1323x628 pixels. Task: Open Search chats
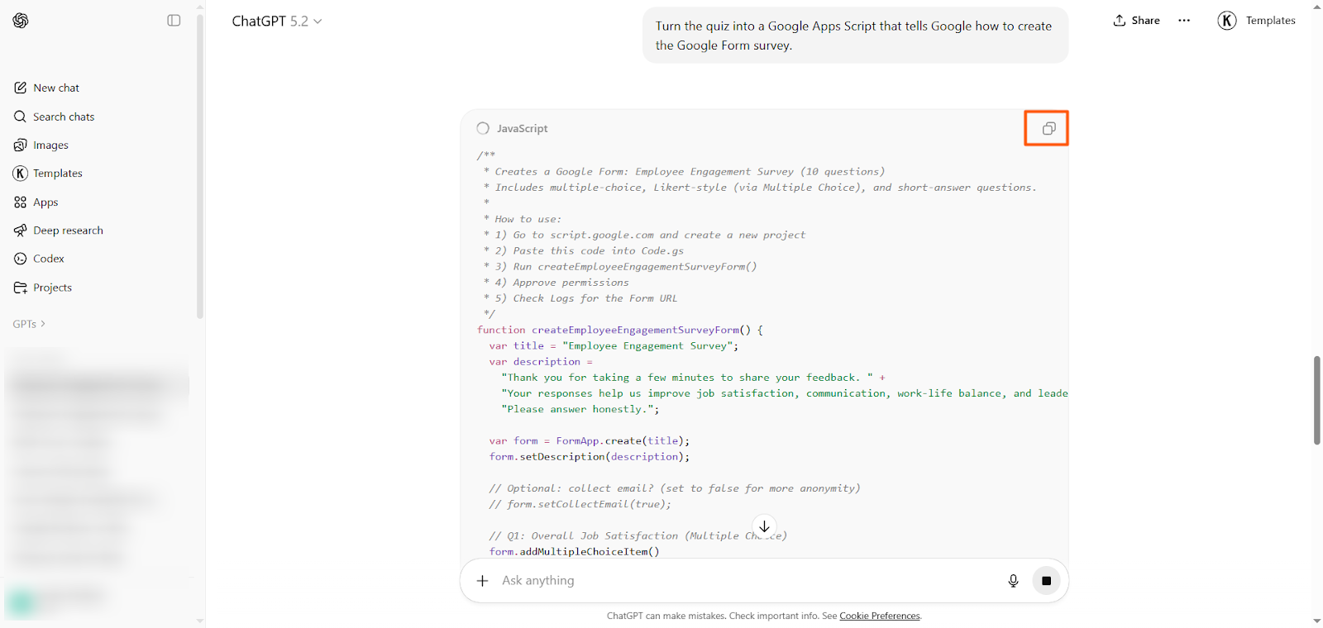(64, 117)
